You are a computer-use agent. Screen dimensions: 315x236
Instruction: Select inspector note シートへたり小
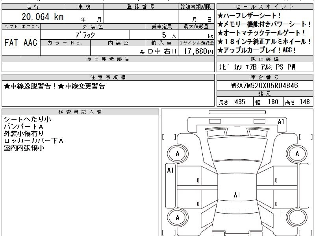(28, 119)
